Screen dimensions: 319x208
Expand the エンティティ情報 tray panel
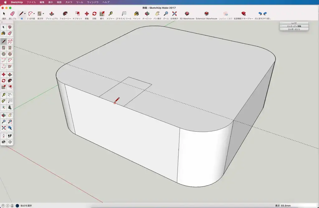click(x=294, y=26)
